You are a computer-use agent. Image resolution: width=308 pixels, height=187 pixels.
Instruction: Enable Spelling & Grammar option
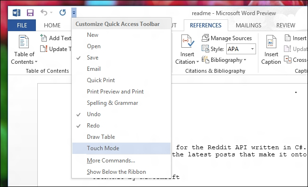pos(121,103)
